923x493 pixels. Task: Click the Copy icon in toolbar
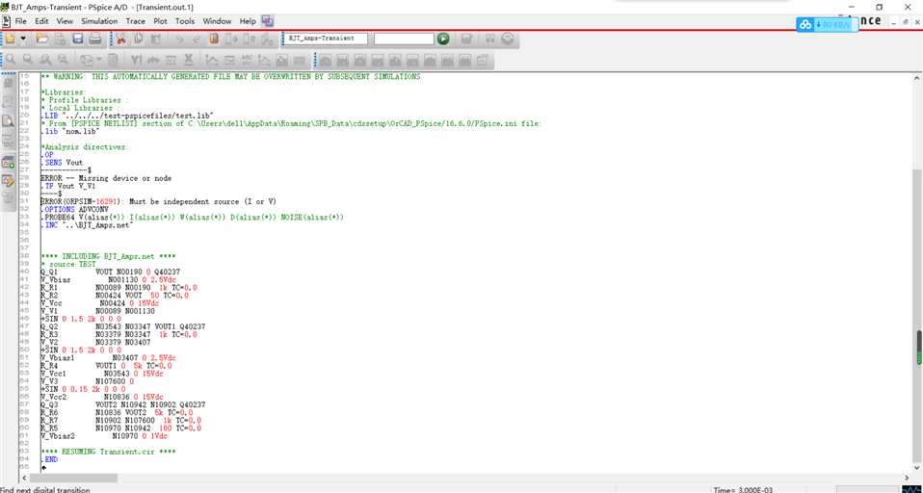pyautogui.click(x=139, y=39)
